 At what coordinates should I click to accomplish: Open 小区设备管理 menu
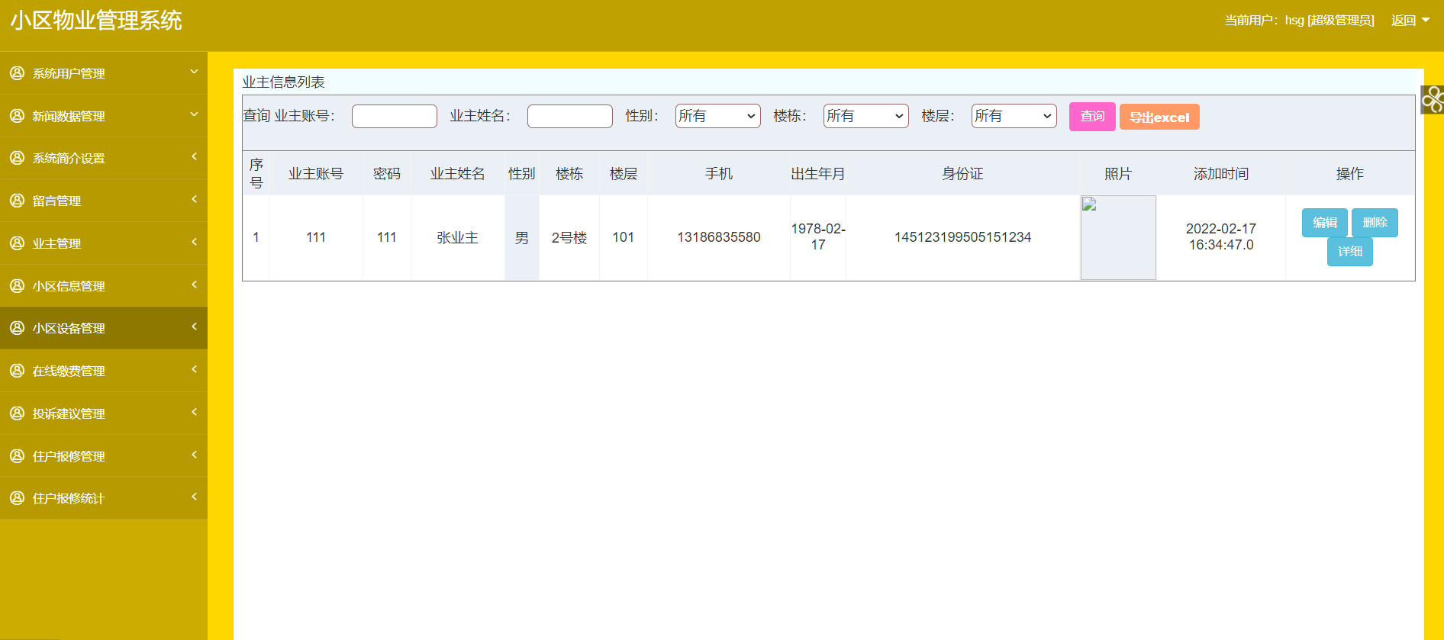pyautogui.click(x=104, y=328)
